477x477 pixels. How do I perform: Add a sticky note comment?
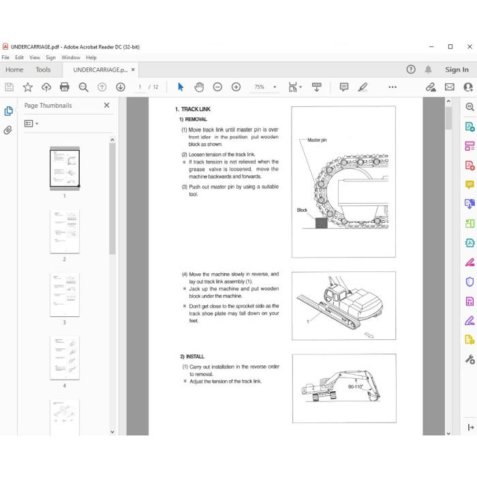[344, 87]
